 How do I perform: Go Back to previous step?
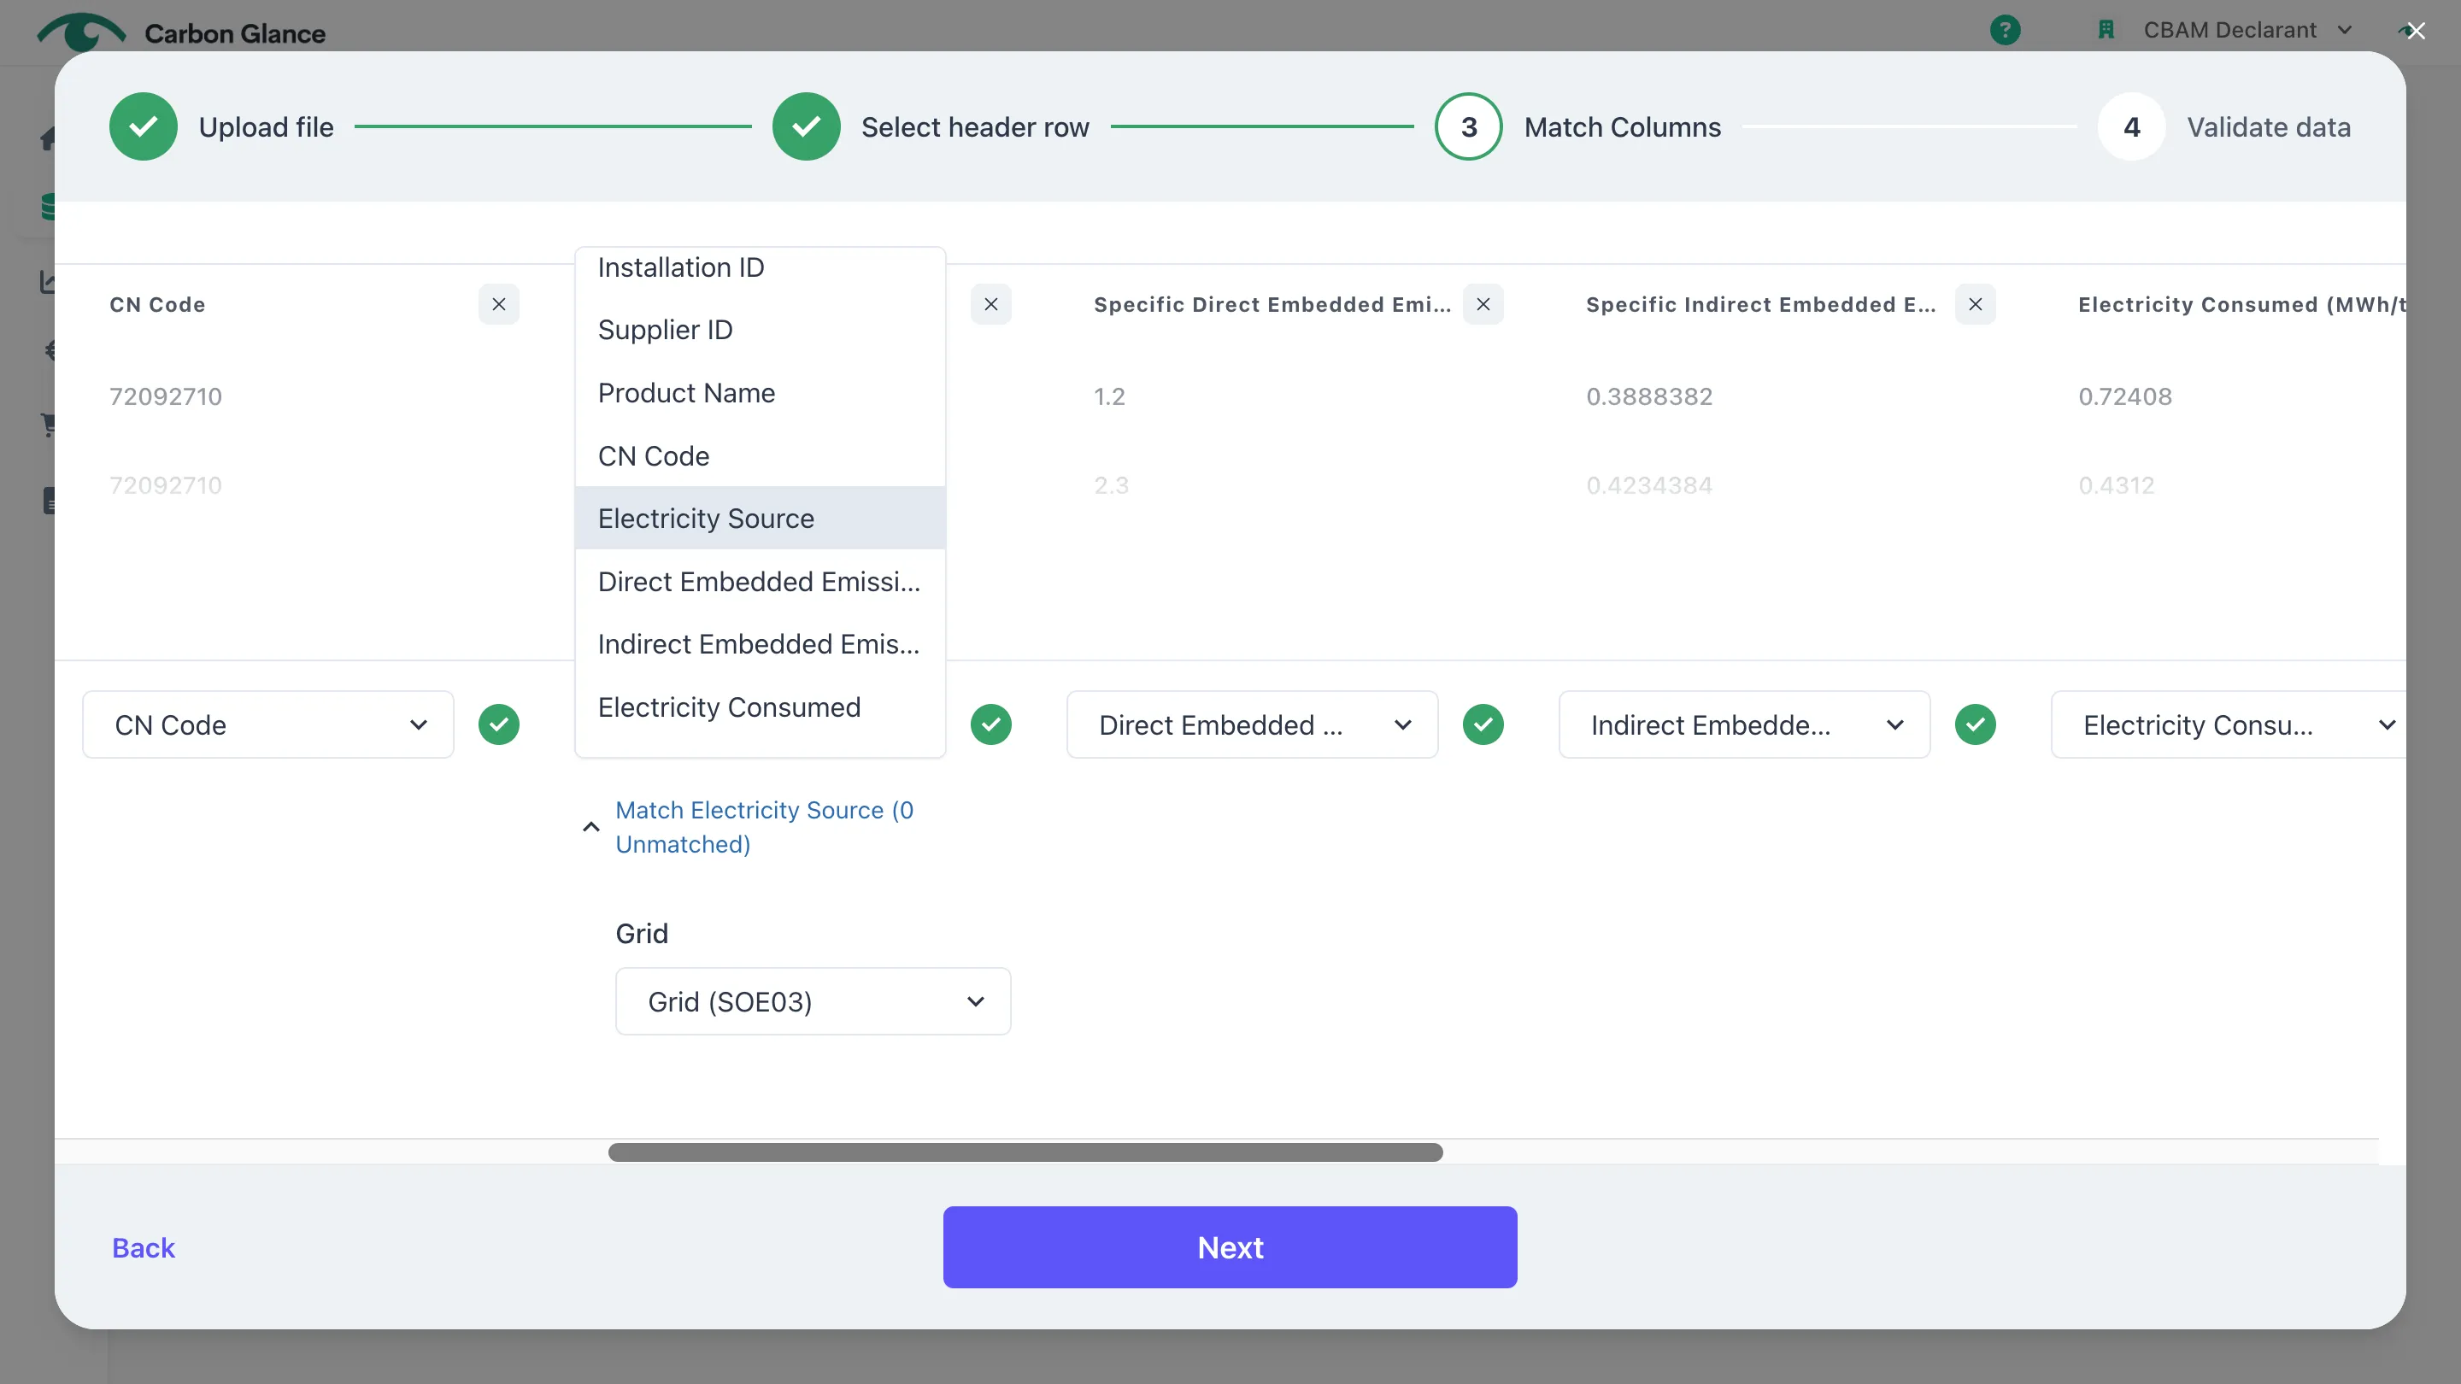tap(144, 1247)
